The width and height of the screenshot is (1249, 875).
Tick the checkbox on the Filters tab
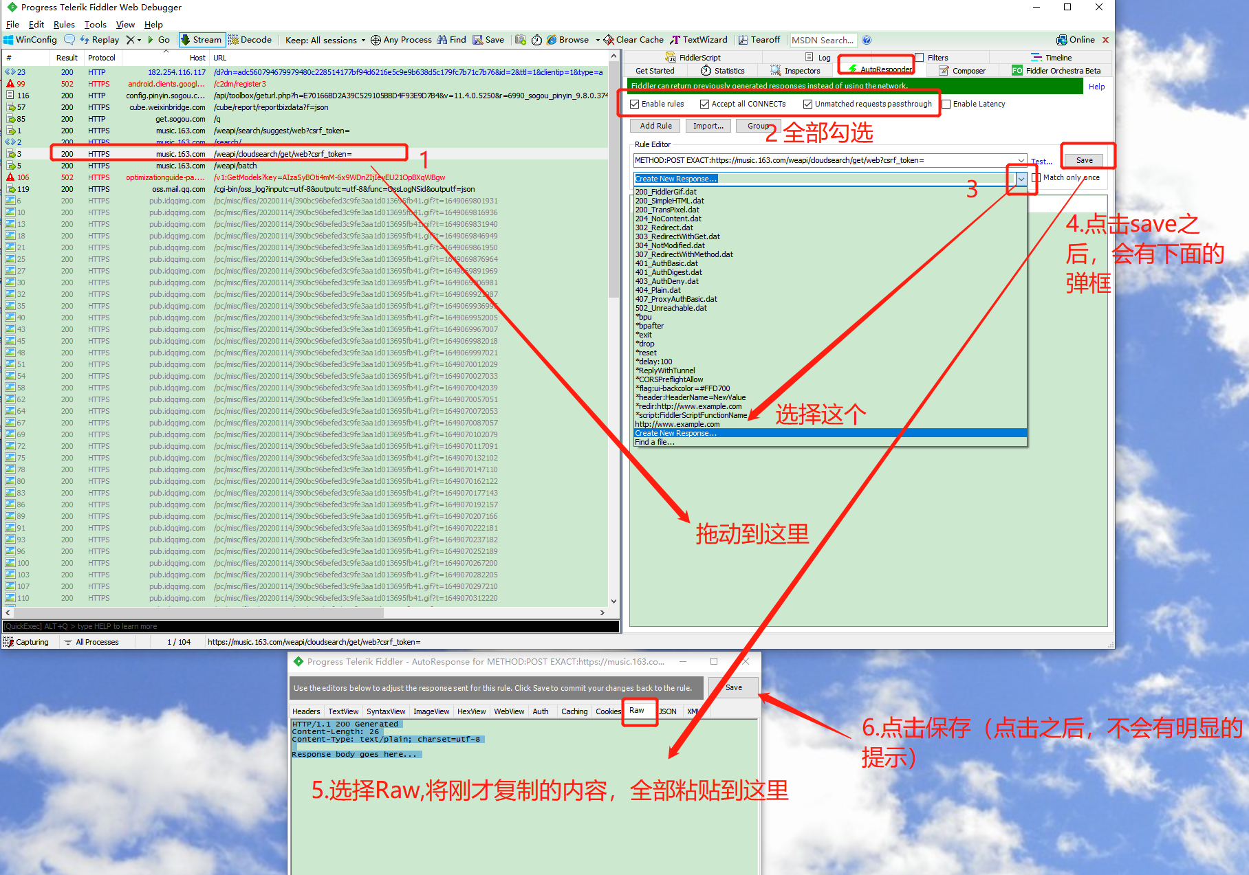(920, 58)
